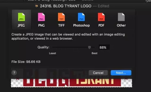Select the green JPEG file icon
151x92 pixels.
tap(21, 17)
